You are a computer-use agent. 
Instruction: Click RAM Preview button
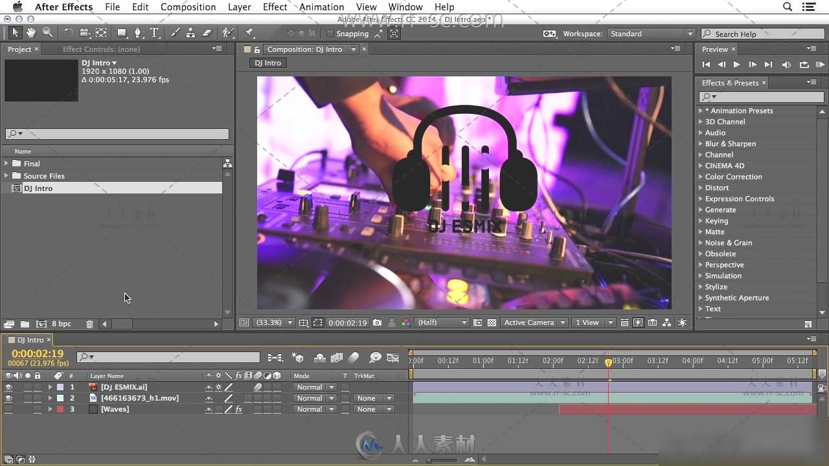820,65
